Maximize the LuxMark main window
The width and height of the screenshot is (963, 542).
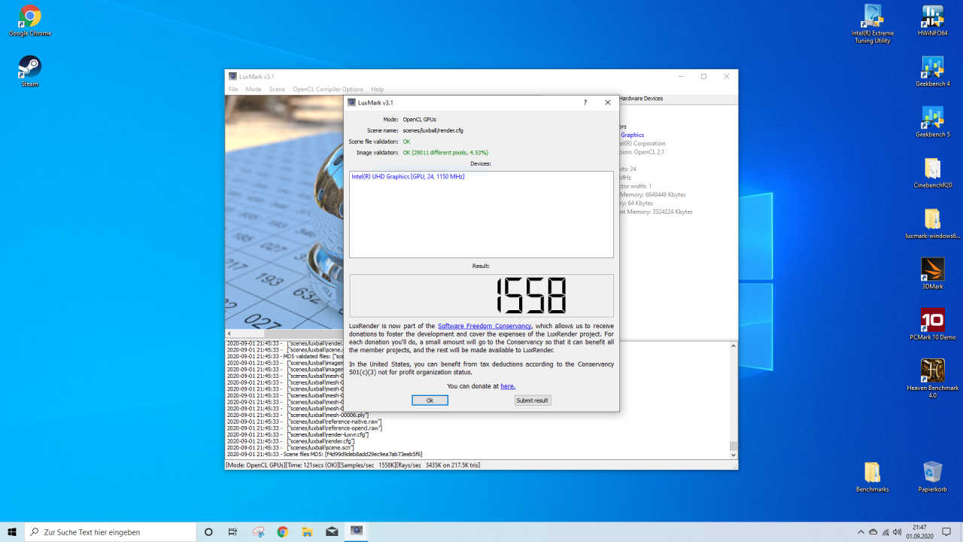(703, 76)
